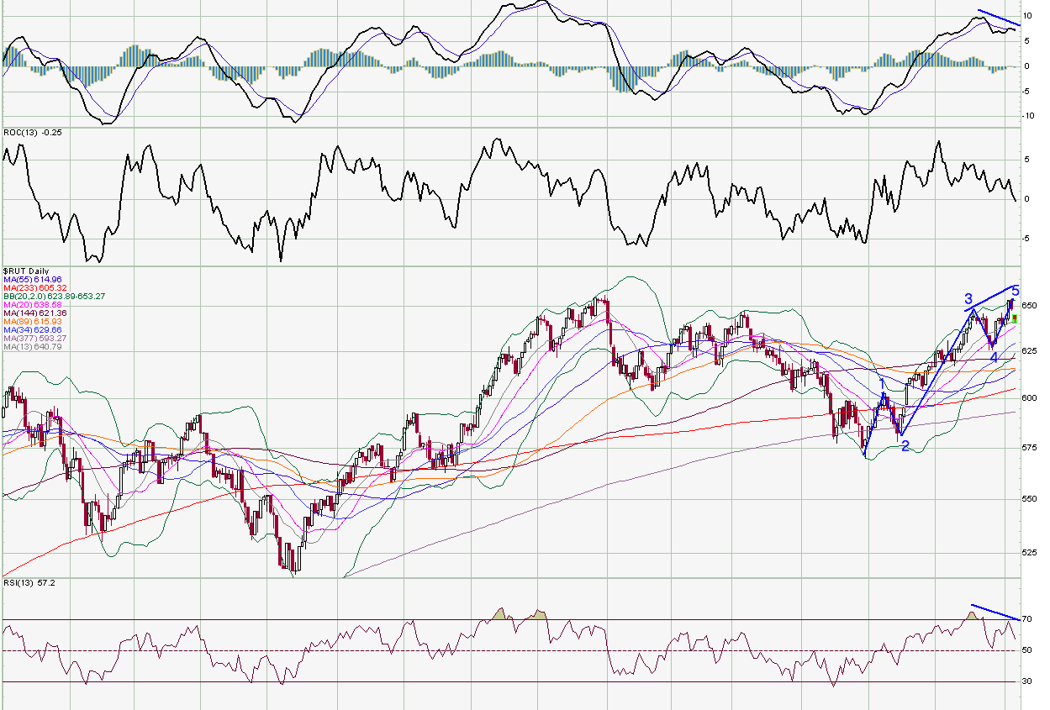
Task: Click the "575" price axis label
Action: [x=1030, y=448]
